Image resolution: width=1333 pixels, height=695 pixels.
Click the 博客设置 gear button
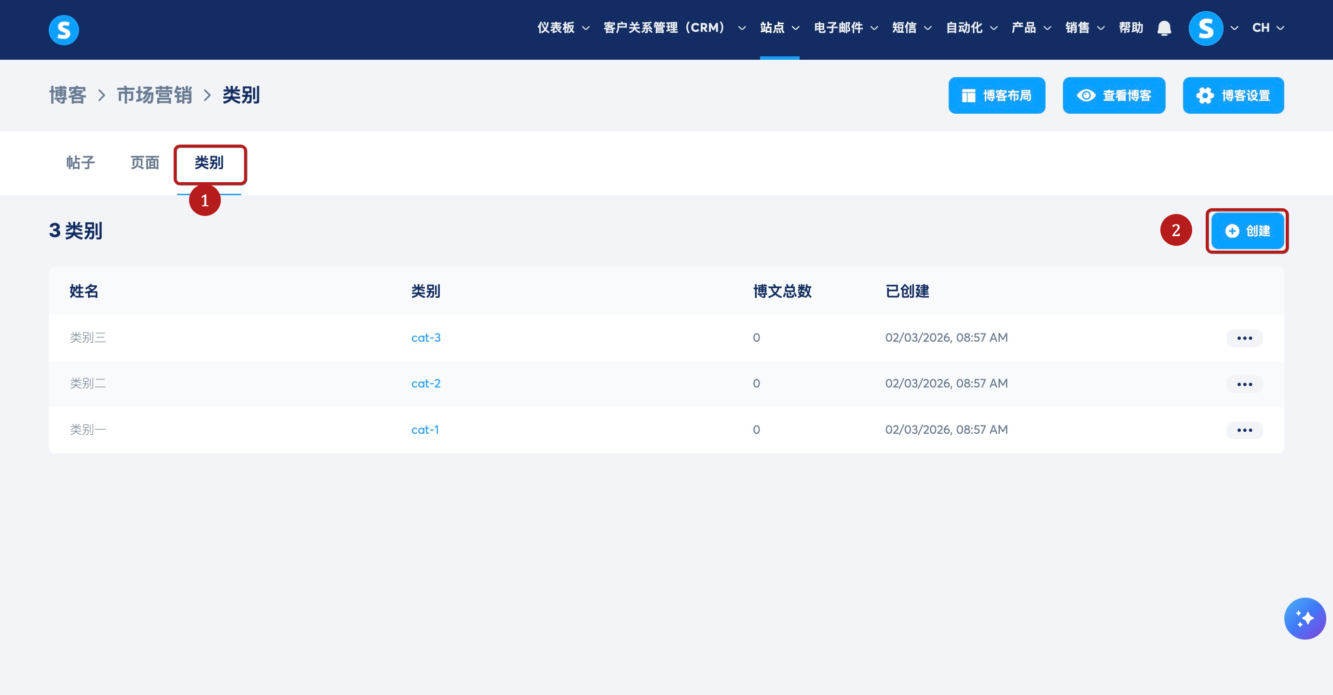pyautogui.click(x=1233, y=95)
